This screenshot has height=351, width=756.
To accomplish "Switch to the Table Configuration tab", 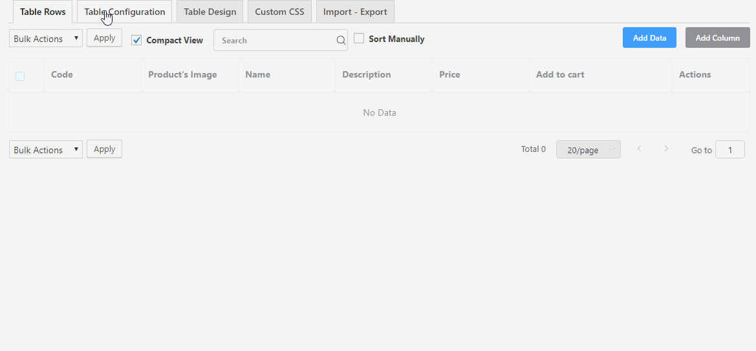I will 124,12.
